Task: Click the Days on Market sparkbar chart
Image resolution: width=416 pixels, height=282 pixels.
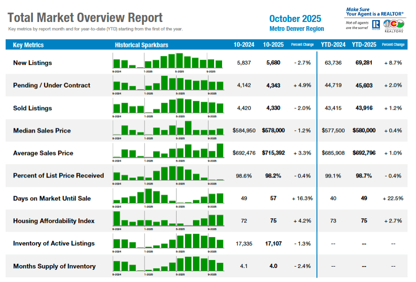Action: click(168, 197)
